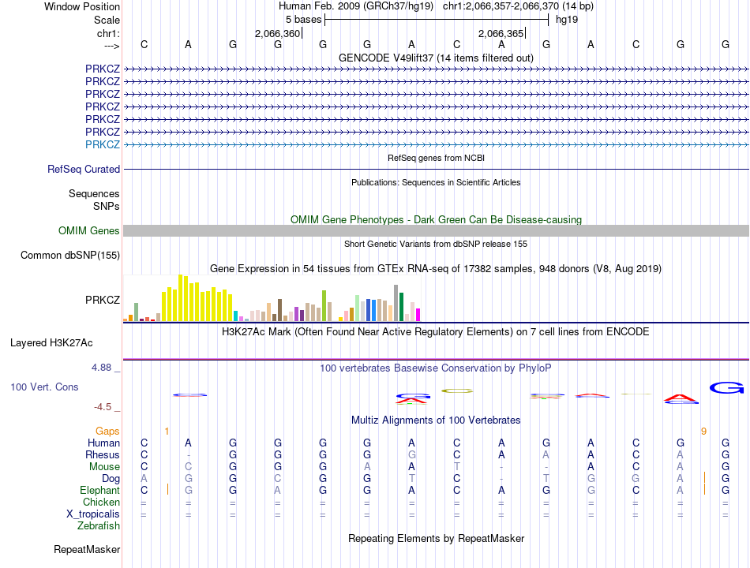The width and height of the screenshot is (750, 568).
Task: Open the RepeatMasker track label
Action: 87,549
